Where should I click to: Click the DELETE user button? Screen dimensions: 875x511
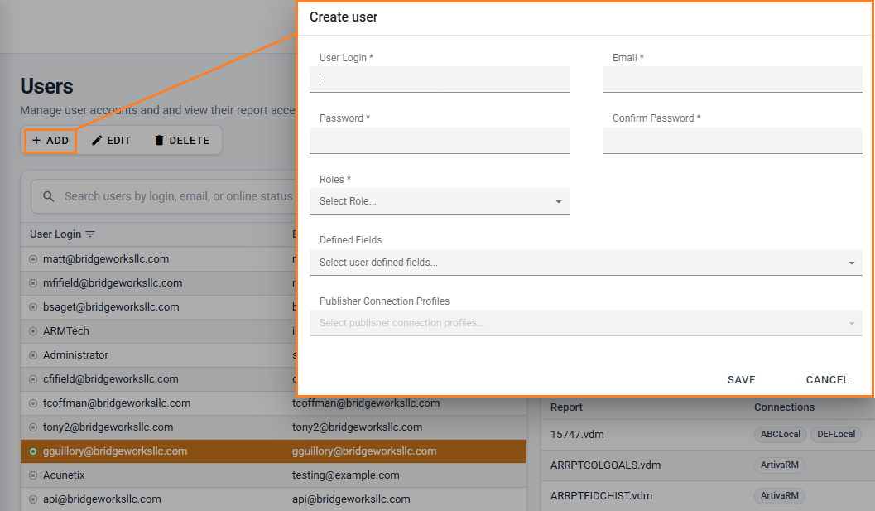tap(182, 140)
